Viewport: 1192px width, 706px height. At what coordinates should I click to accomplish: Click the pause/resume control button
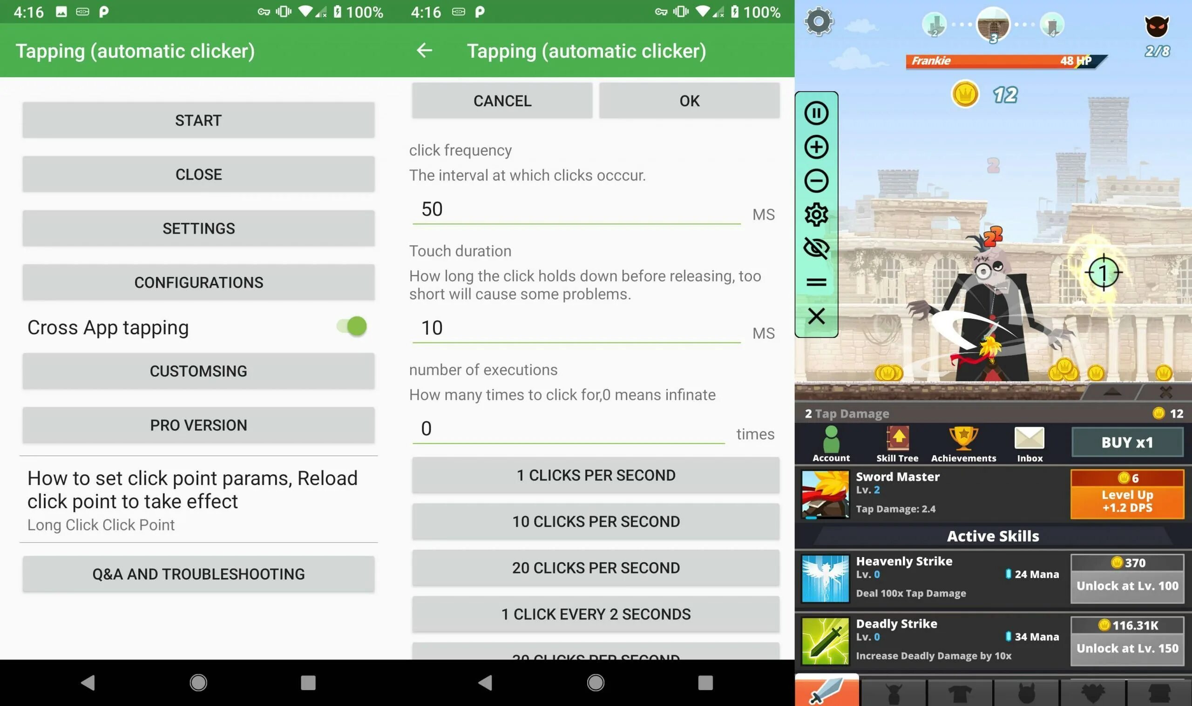(815, 113)
